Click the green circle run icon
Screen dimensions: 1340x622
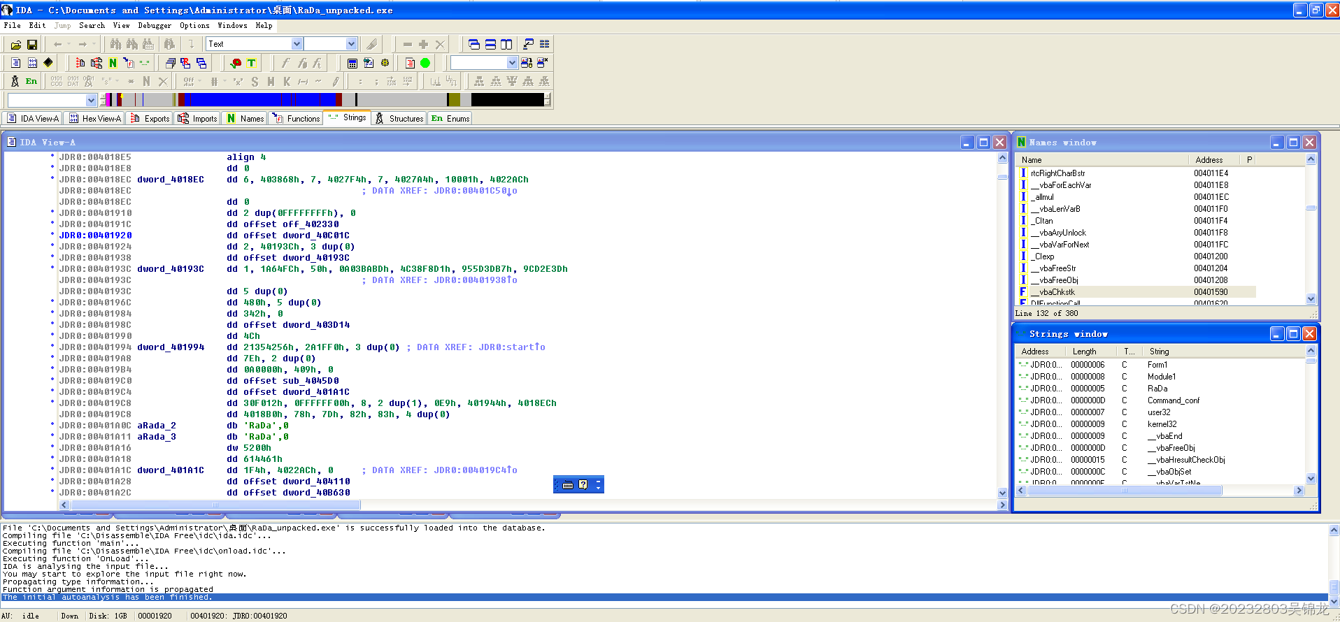tap(425, 63)
